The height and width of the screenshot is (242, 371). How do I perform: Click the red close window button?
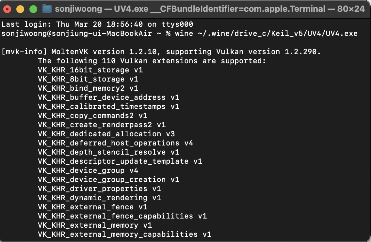point(7,9)
